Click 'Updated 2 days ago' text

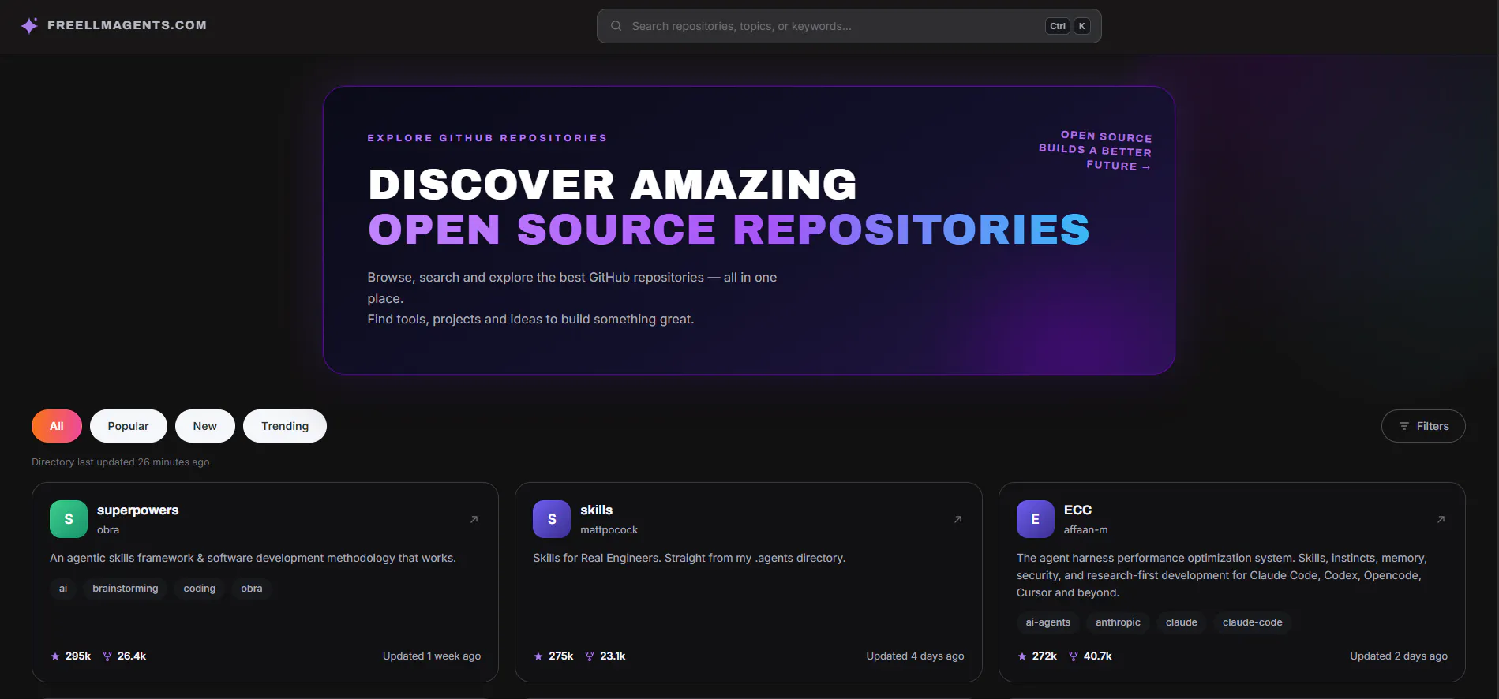pyautogui.click(x=1399, y=656)
